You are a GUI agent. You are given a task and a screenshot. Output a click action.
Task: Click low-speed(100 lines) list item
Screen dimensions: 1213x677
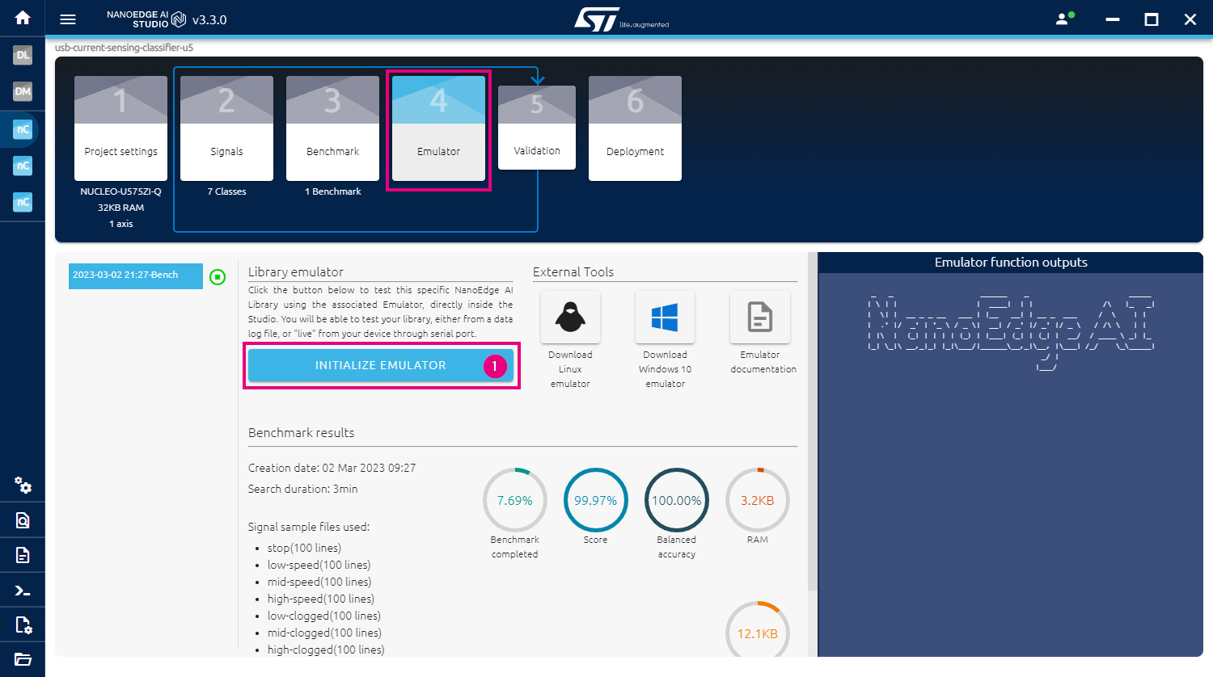[319, 565]
